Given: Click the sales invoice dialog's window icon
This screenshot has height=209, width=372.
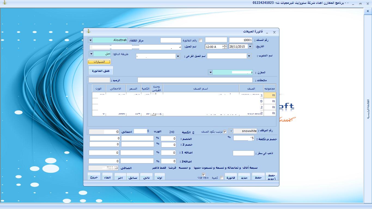Looking at the screenshot, I should 89,32.
